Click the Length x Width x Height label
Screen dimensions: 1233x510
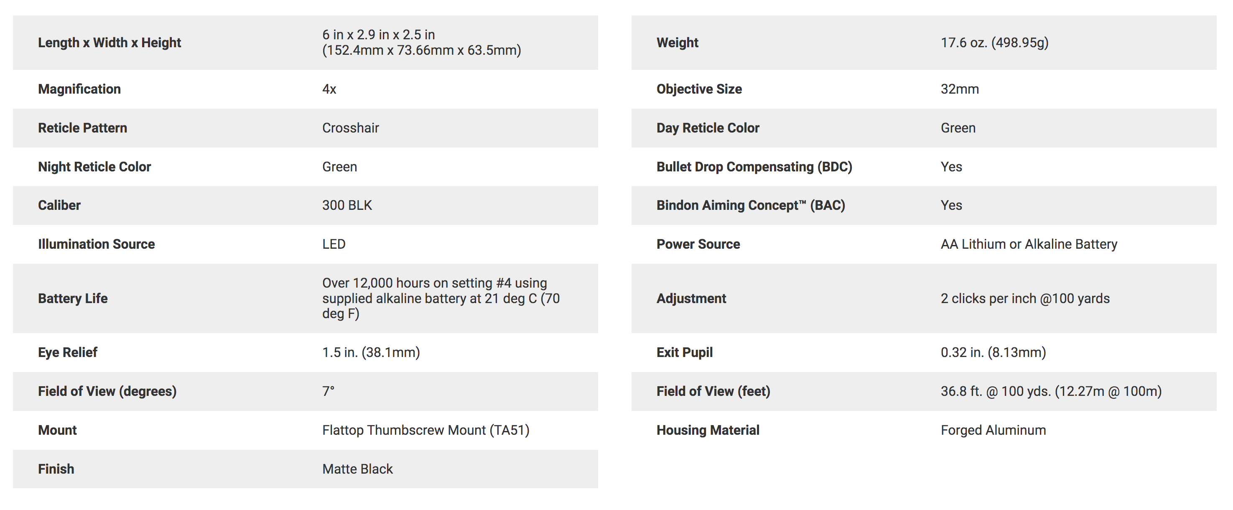(110, 43)
